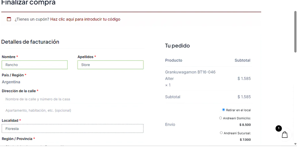Screen dimensions: 301x147
Task: Click the scrollbar down arrow
Action: [295, 144]
